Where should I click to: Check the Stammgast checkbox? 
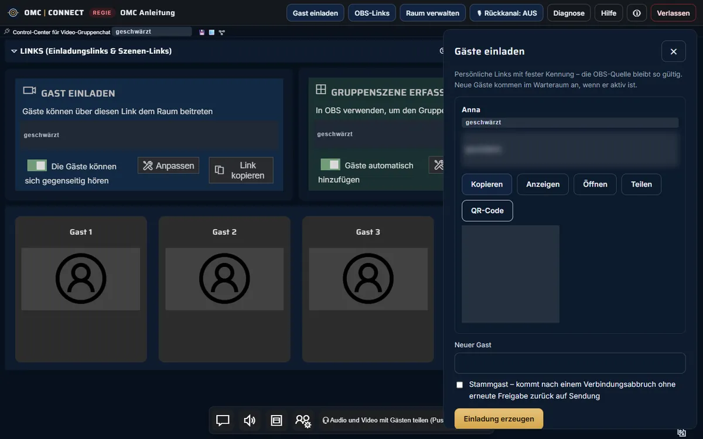click(460, 385)
